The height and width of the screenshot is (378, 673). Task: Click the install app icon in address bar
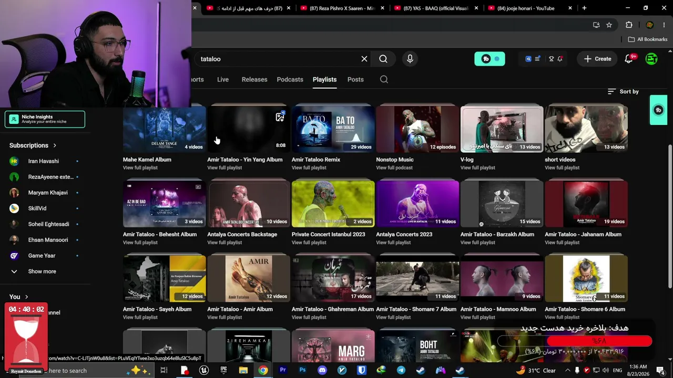click(596, 25)
